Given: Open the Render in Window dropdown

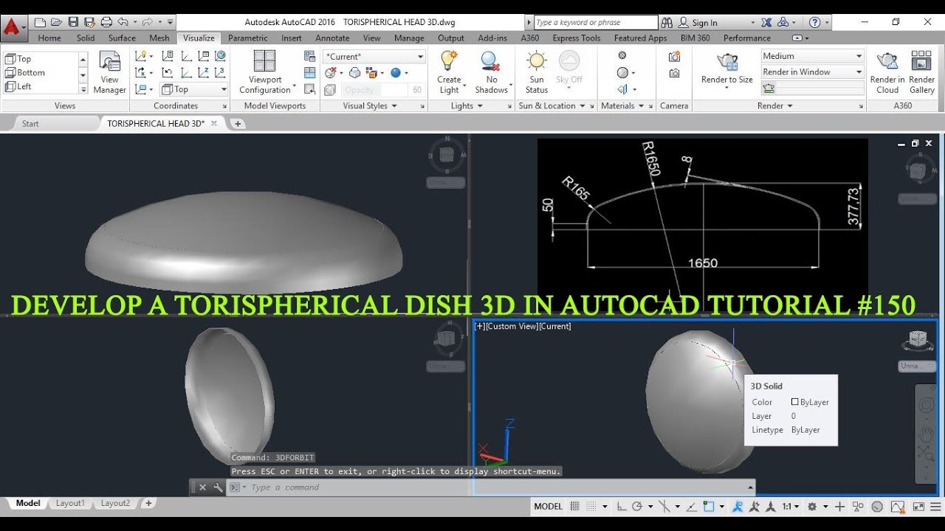Looking at the screenshot, I should click(x=812, y=72).
